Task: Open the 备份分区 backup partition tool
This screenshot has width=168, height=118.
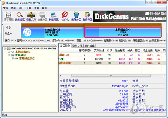Action: click(x=88, y=16)
